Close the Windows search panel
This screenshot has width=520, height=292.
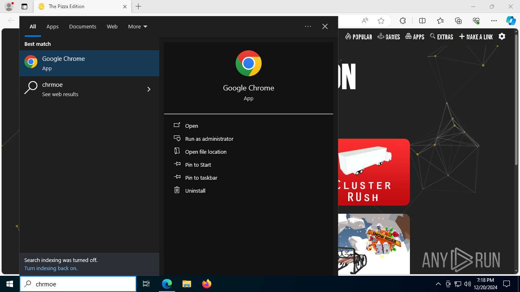[325, 26]
